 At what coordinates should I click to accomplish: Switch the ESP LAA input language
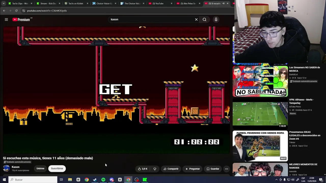click(303, 180)
